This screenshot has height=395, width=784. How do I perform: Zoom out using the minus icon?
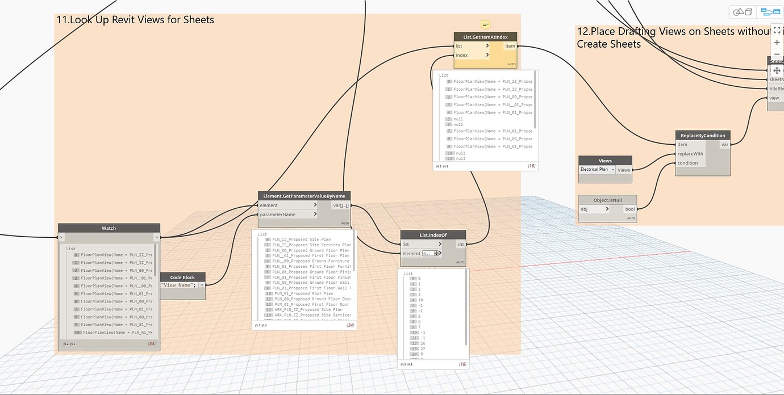[777, 54]
